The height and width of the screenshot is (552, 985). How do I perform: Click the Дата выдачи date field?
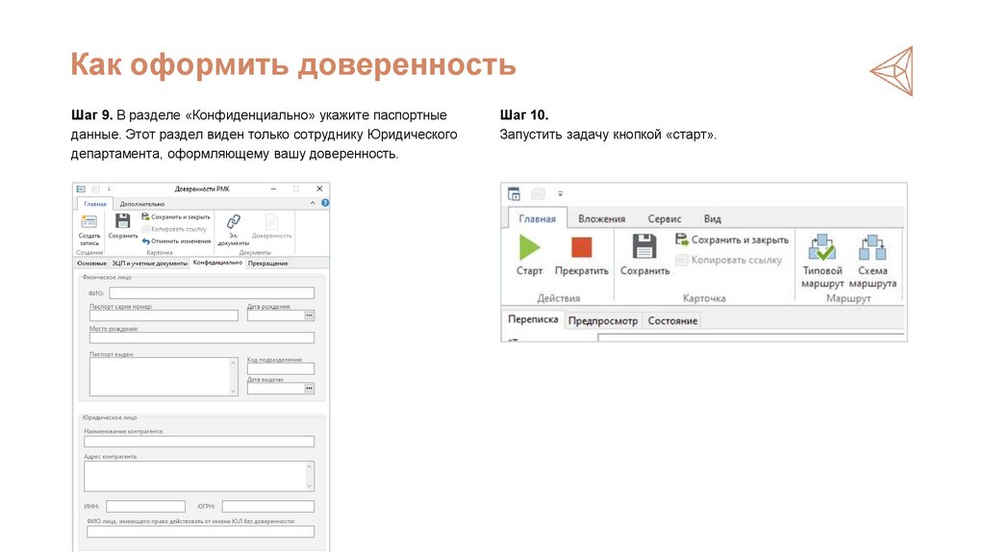coord(276,389)
